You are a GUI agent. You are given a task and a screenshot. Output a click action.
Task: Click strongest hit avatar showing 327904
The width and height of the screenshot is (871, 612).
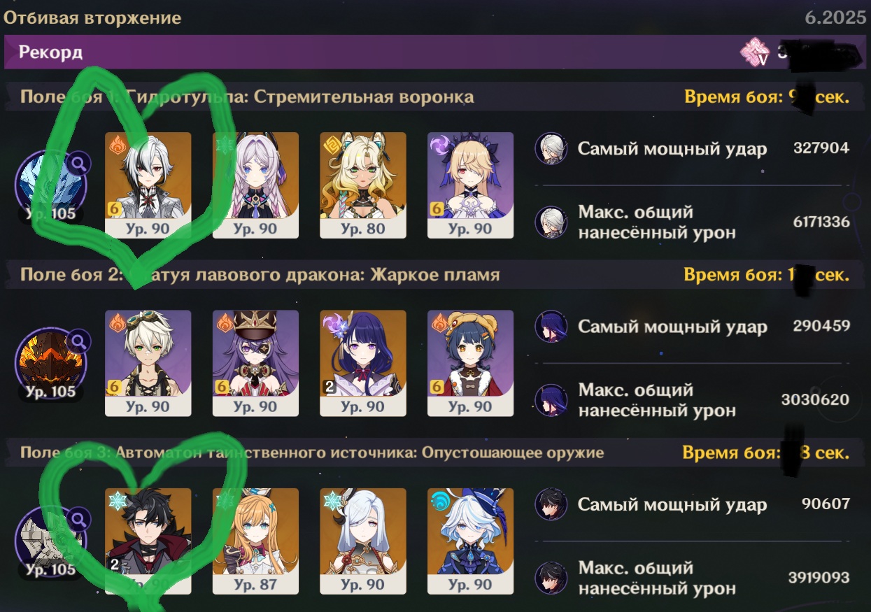coord(551,149)
